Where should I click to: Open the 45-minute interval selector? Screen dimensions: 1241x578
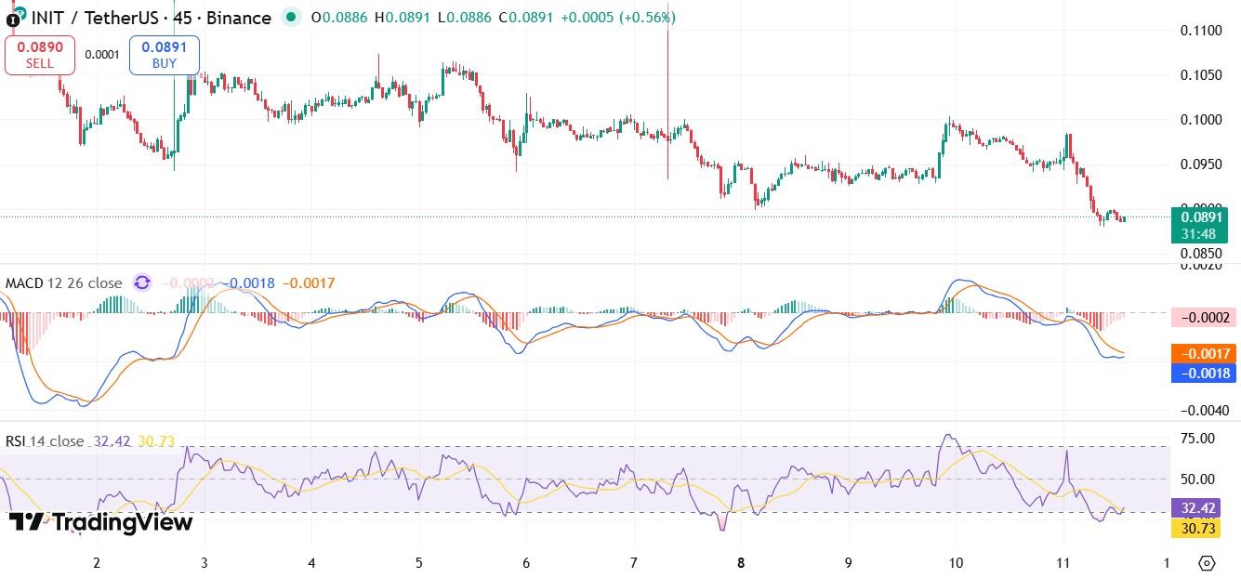coord(183,17)
